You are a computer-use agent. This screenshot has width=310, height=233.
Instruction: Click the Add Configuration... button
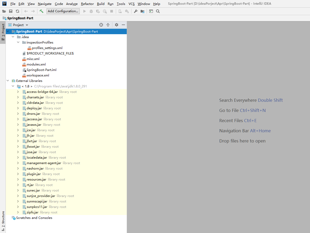tap(63, 11)
